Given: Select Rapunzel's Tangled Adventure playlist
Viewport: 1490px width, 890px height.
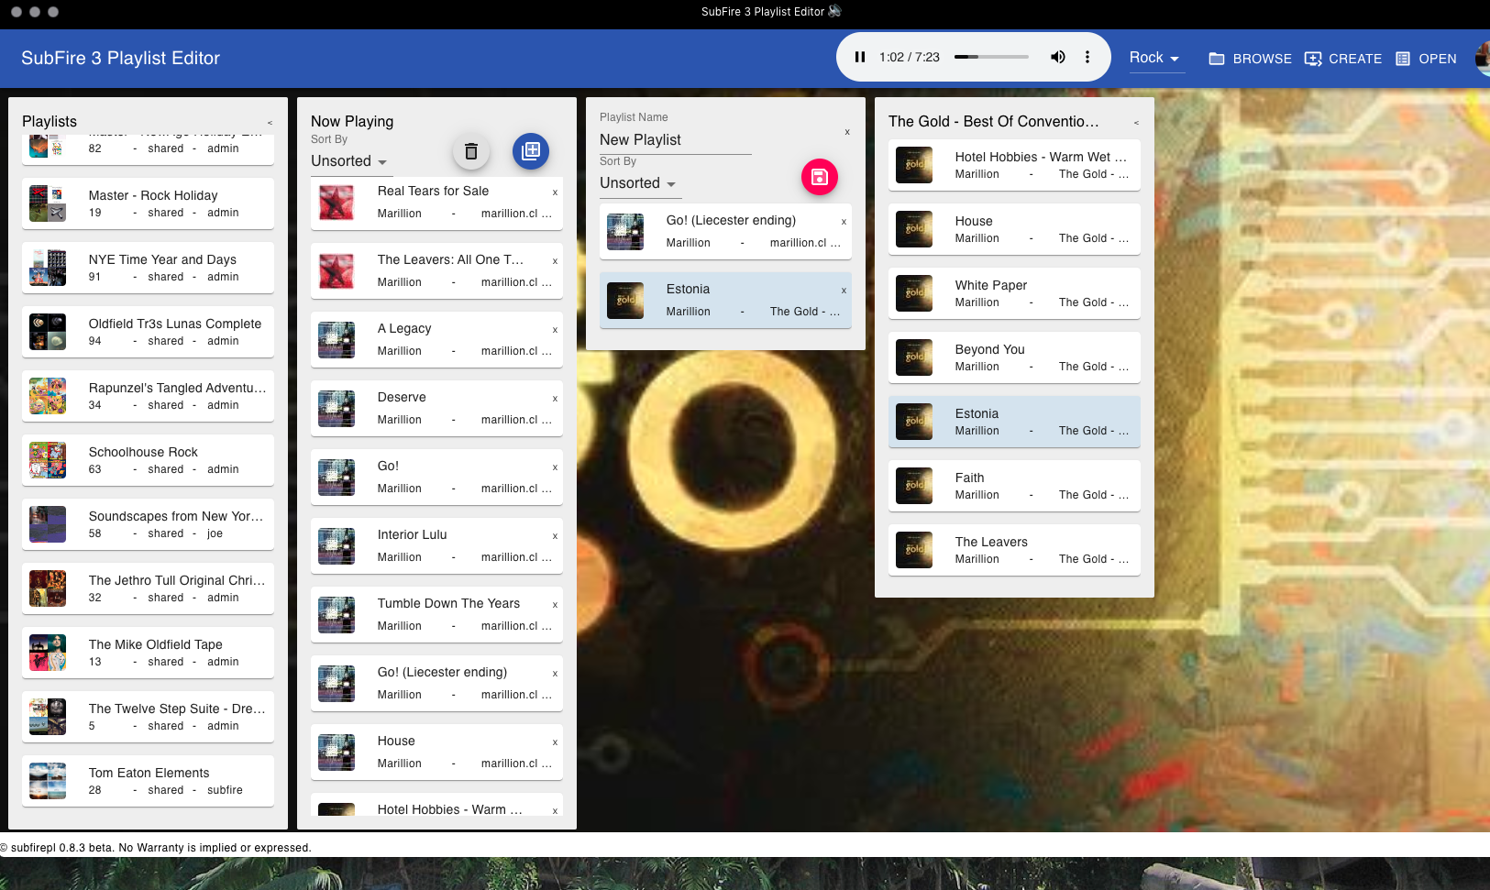Looking at the screenshot, I should point(148,396).
